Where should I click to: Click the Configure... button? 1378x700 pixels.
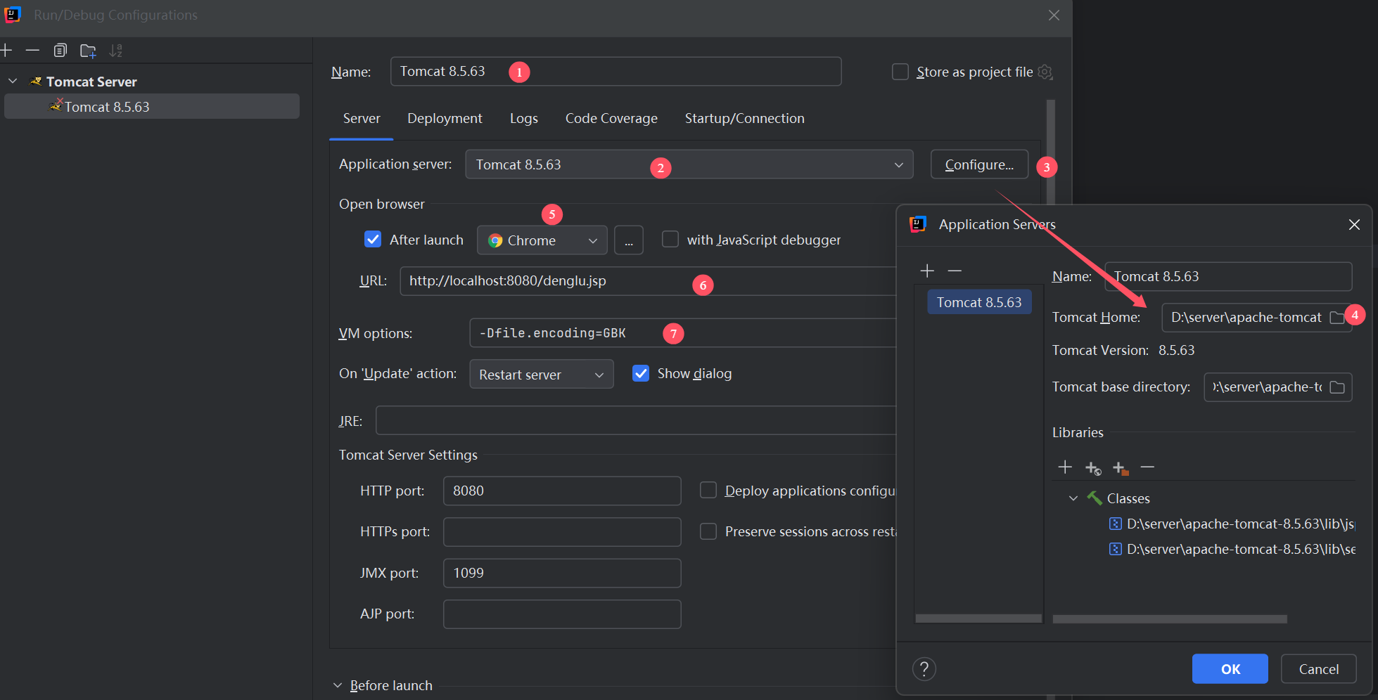coord(978,164)
